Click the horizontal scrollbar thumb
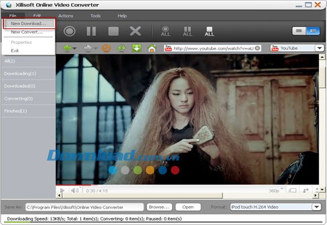This screenshot has width=327, height=225. pyautogui.click(x=142, y=195)
